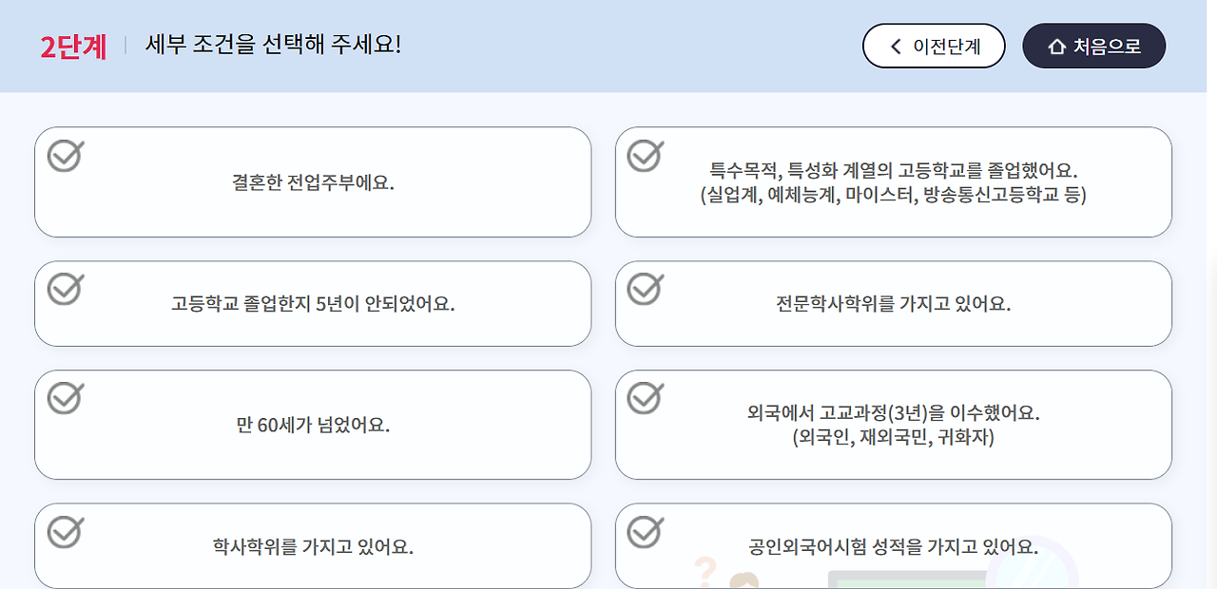Toggle the 외국에서 고교과정 이수 option
The height and width of the screenshot is (589, 1217).
(894, 425)
